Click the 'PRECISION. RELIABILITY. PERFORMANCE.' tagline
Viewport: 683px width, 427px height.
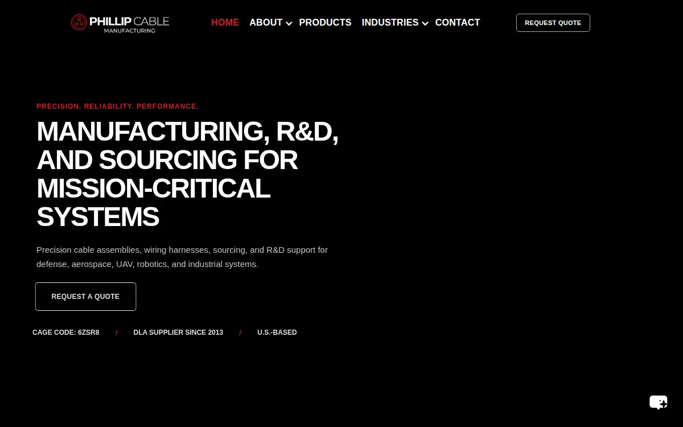click(117, 106)
